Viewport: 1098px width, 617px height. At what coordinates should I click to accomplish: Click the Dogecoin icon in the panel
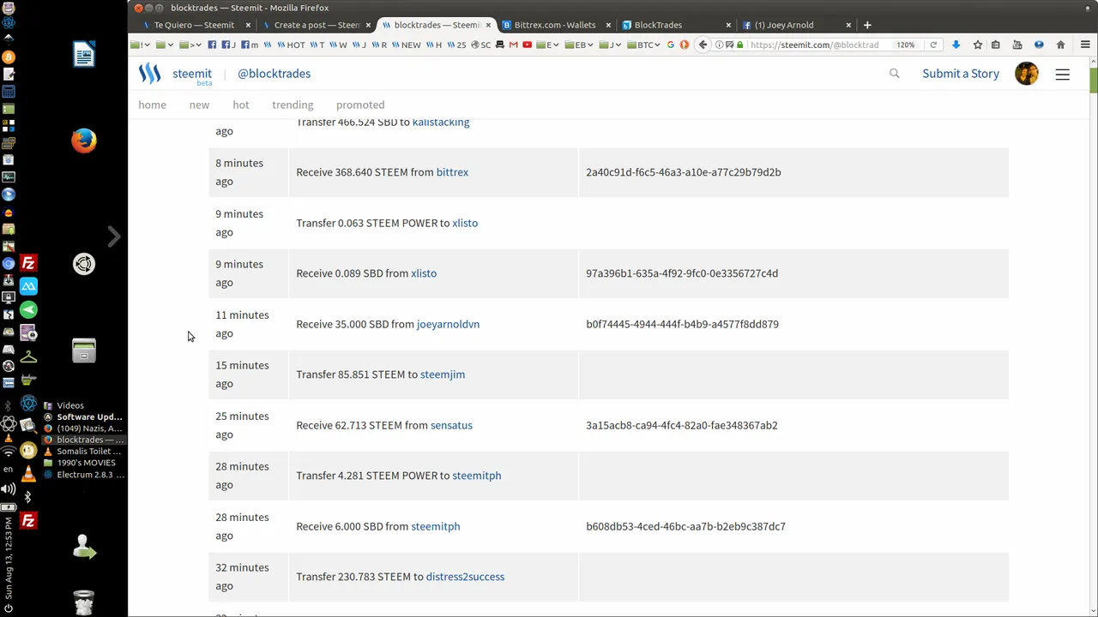click(x=28, y=450)
